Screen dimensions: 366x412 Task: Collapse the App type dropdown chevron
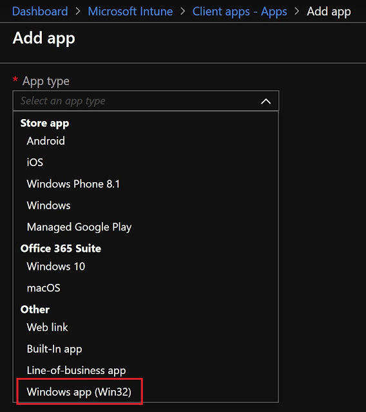tap(266, 101)
